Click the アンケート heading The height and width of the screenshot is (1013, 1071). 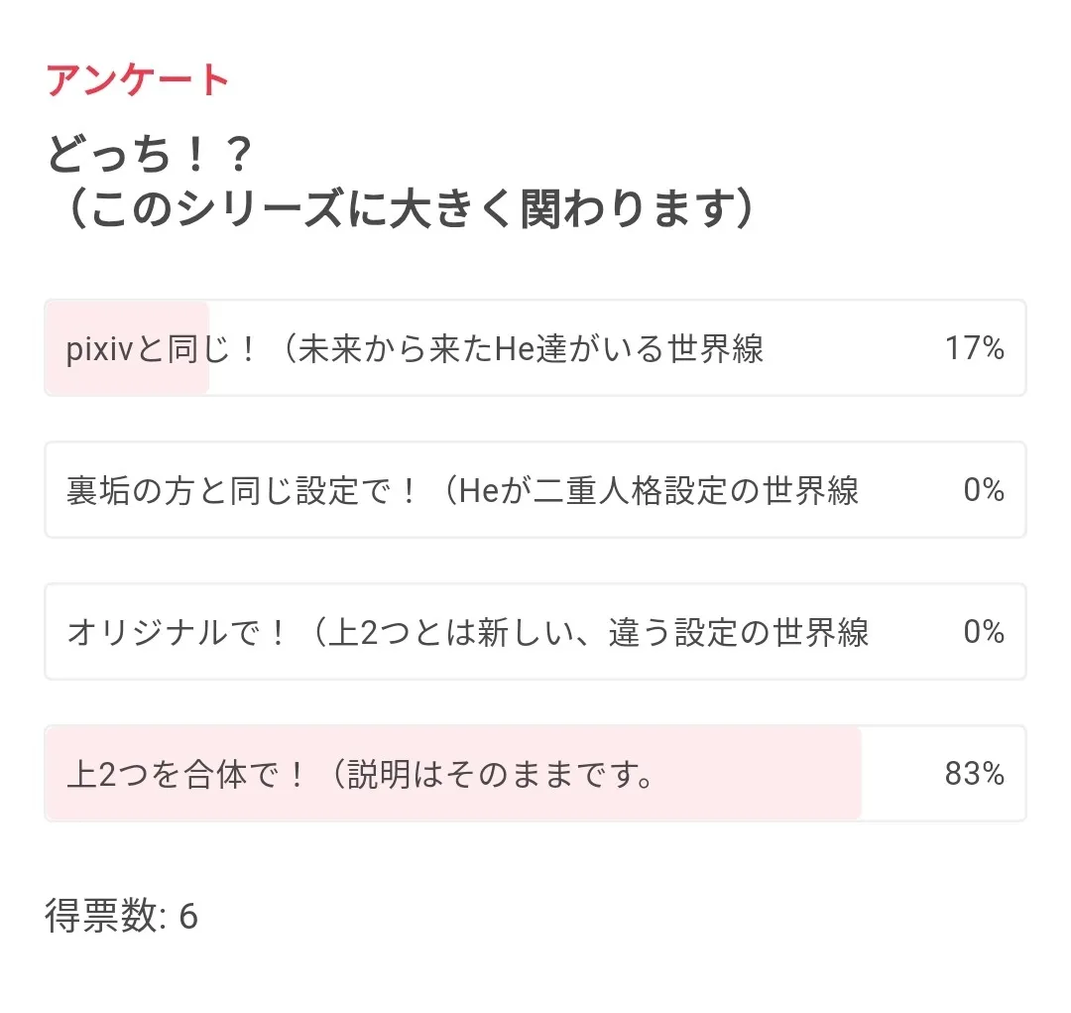click(x=138, y=80)
